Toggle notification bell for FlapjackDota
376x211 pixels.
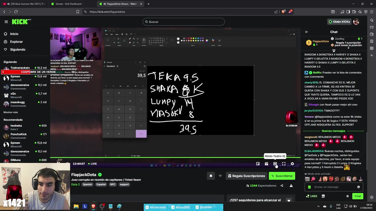click(211, 176)
